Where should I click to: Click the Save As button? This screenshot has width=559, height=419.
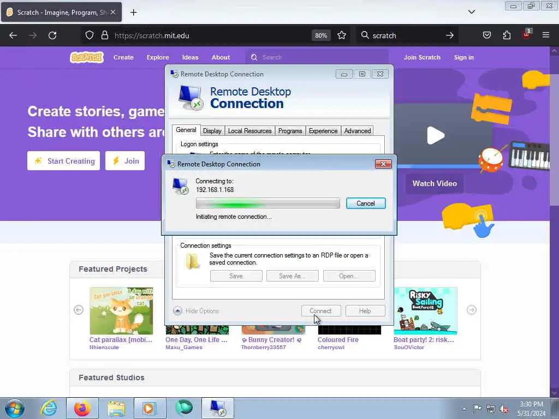293,276
